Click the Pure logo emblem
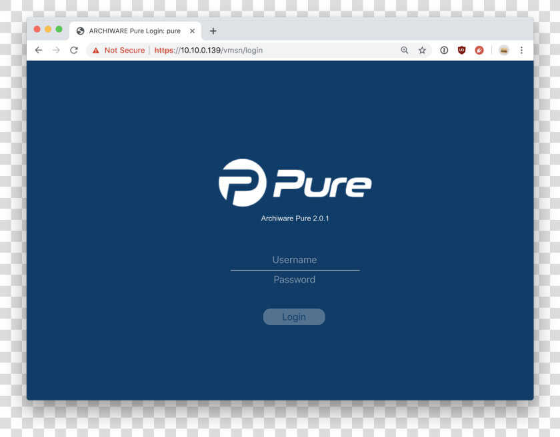Image resolution: width=560 pixels, height=437 pixels. coord(243,183)
